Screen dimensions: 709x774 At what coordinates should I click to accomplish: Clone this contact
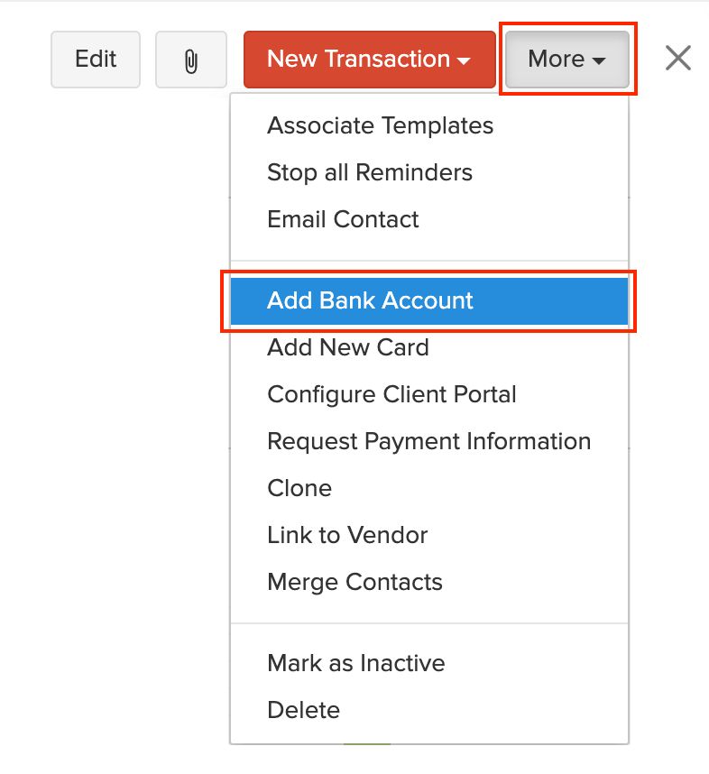coord(299,488)
